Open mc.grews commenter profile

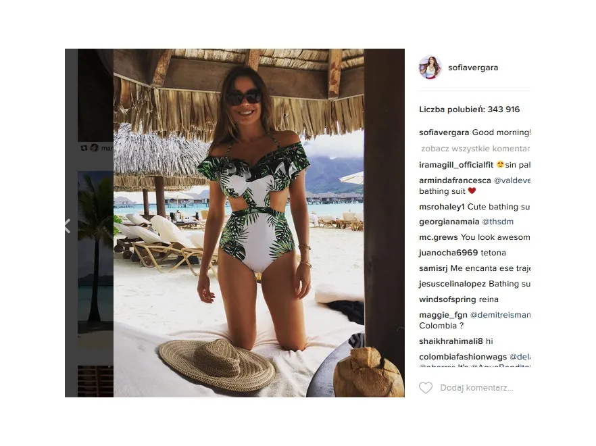[x=439, y=237]
